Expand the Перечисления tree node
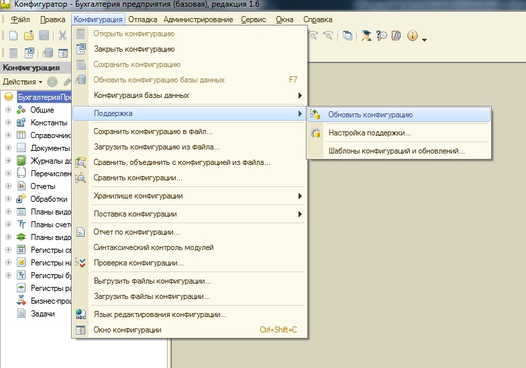 (8, 173)
